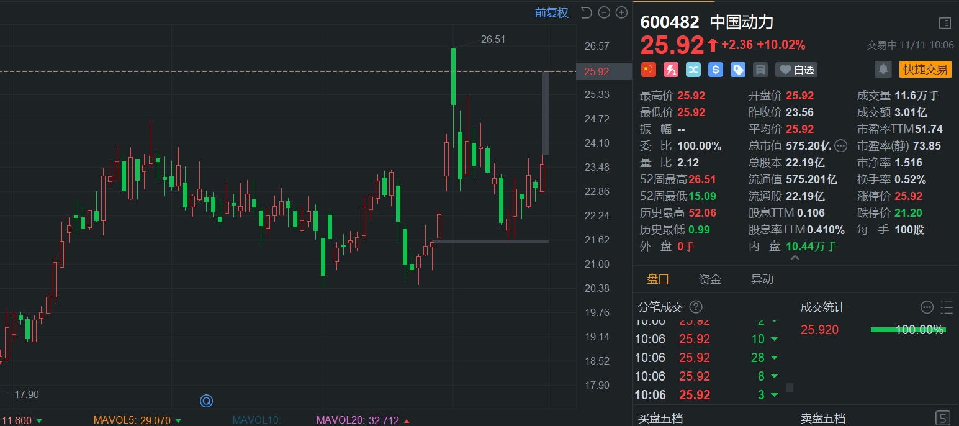The image size is (959, 426).
Task: Toggle the price alert bell
Action: (883, 70)
